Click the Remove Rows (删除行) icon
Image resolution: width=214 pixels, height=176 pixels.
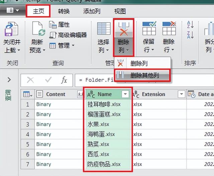(x=169, y=29)
